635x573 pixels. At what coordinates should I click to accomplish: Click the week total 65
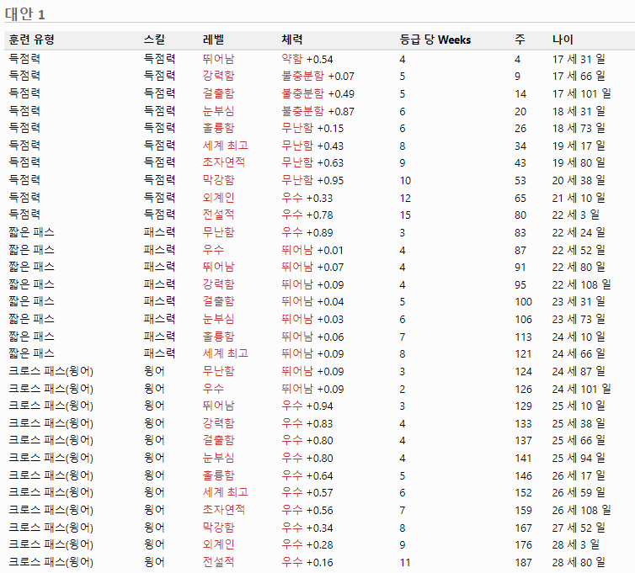coord(520,198)
